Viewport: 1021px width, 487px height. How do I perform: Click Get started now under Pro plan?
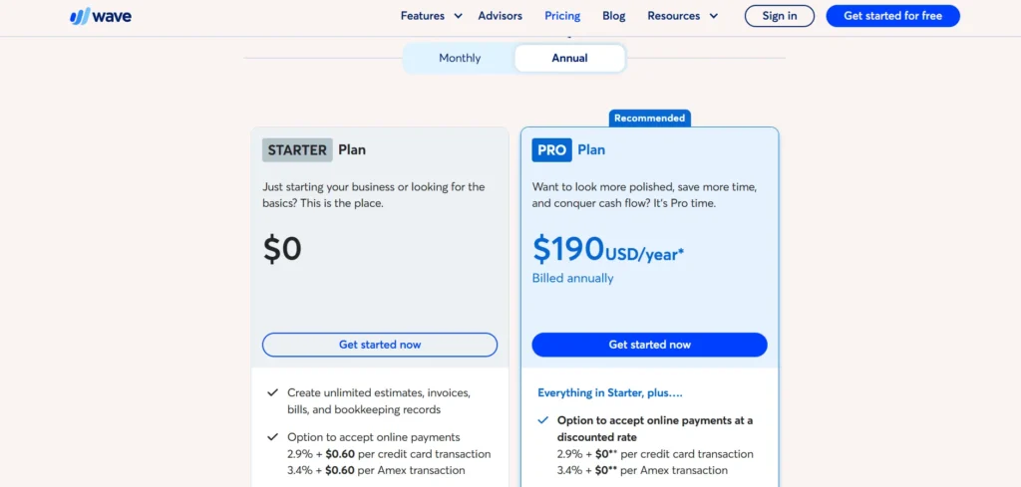(x=649, y=345)
